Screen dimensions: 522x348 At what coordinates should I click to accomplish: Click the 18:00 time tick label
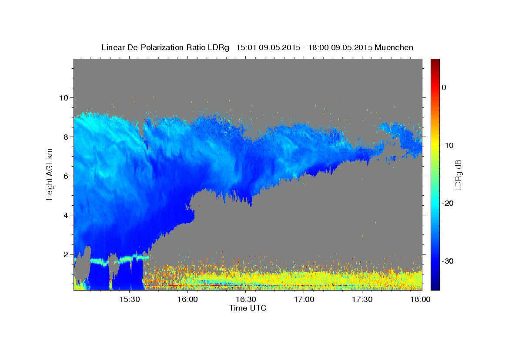pyautogui.click(x=420, y=299)
